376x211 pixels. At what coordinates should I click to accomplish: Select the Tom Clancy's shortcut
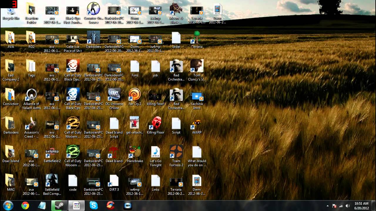click(x=197, y=71)
